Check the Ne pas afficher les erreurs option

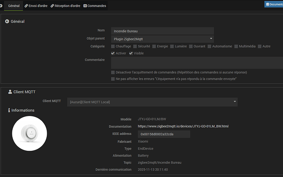pos(113,79)
